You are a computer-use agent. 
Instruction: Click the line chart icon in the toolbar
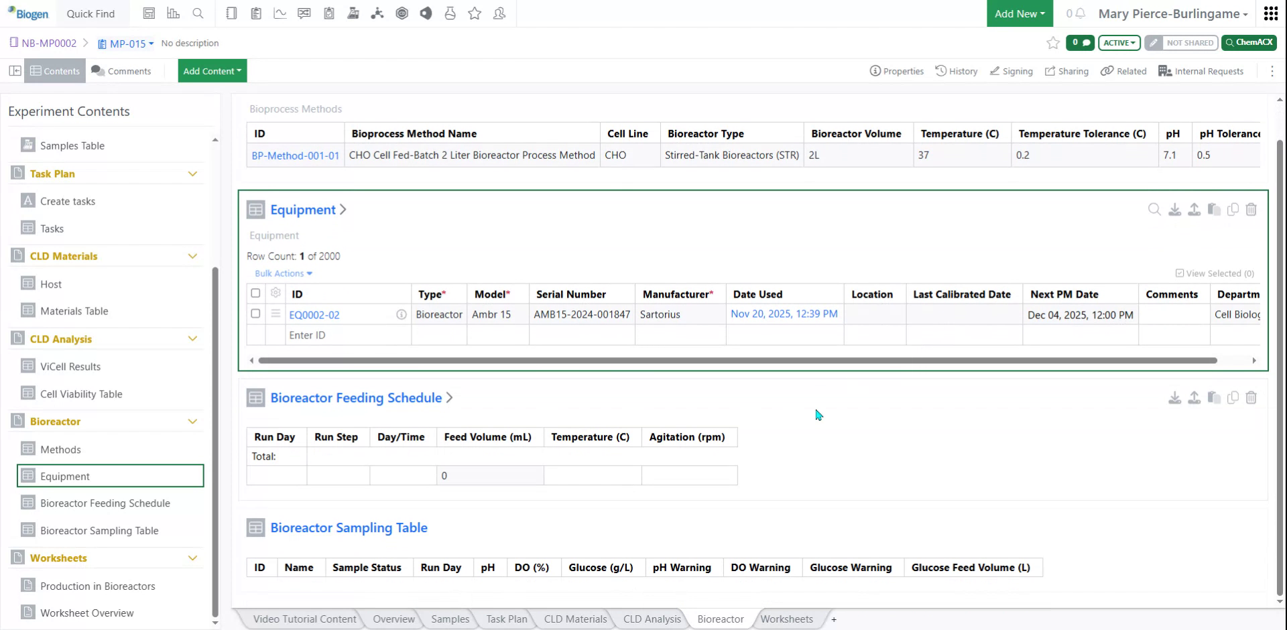point(280,13)
